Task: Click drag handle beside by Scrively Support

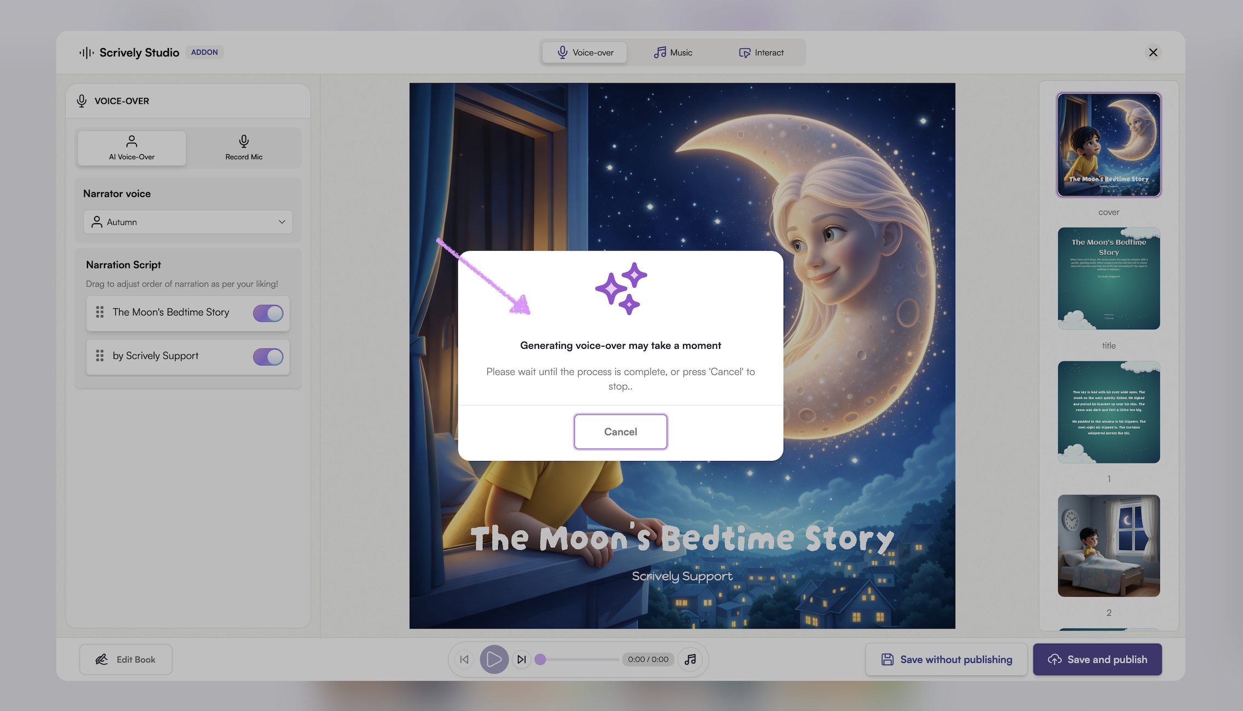Action: [x=100, y=356]
